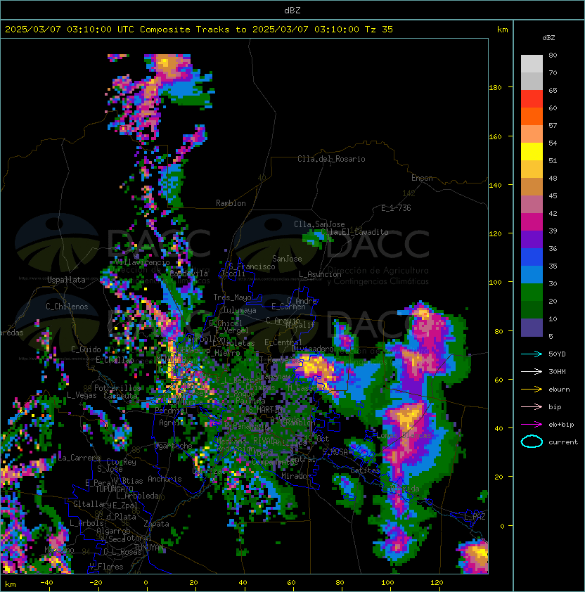This screenshot has height=592, width=585.
Task: Click the '50YD' legend label
Action: 557,354
